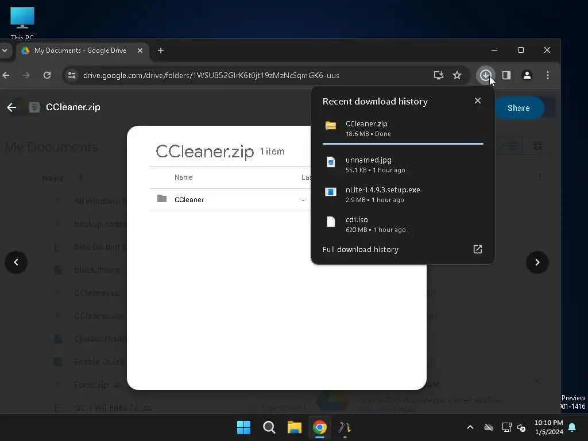Click the file type icon beside CCleaner.zip title
The height and width of the screenshot is (441, 588).
click(x=34, y=107)
